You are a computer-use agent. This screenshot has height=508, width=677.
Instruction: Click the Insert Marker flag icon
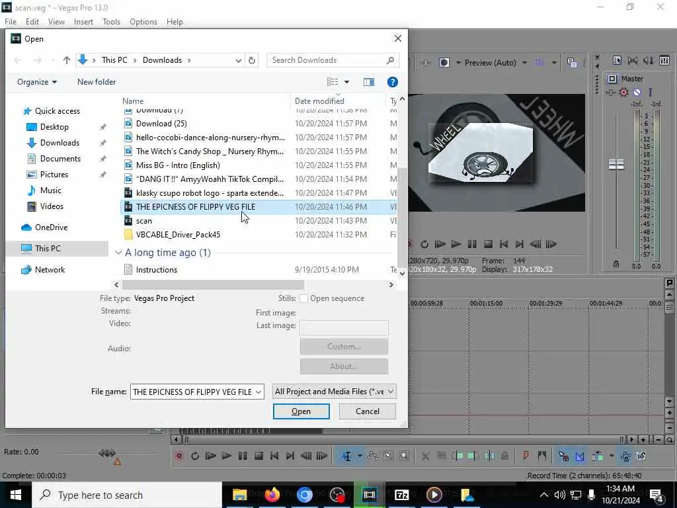[x=526, y=456]
